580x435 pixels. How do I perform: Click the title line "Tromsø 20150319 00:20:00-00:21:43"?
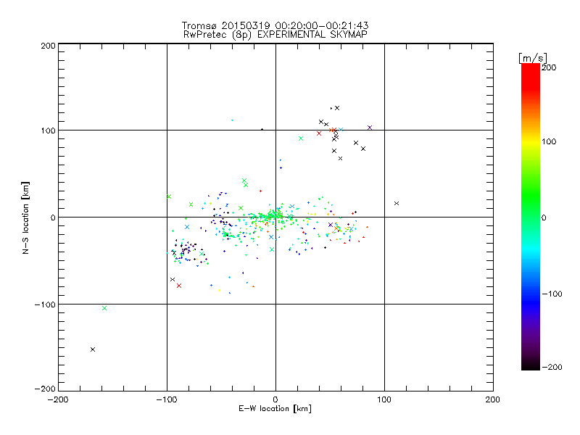275,25
